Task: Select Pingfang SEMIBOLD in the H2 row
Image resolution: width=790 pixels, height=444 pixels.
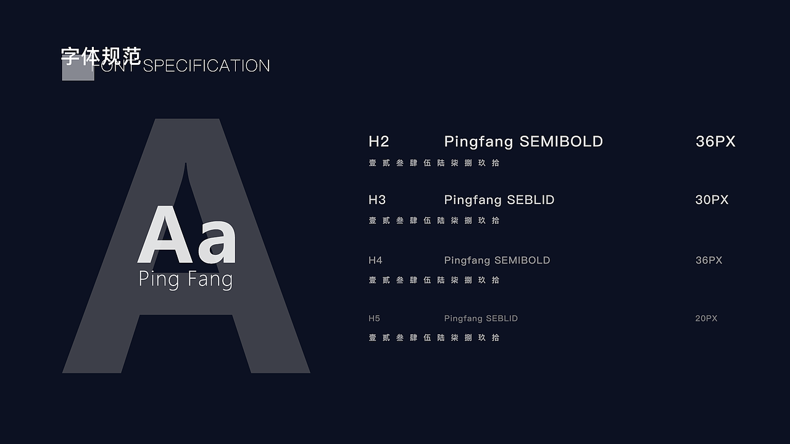Action: coord(523,141)
